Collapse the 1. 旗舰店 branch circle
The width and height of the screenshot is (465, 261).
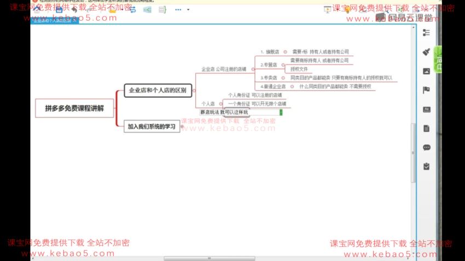[285, 52]
